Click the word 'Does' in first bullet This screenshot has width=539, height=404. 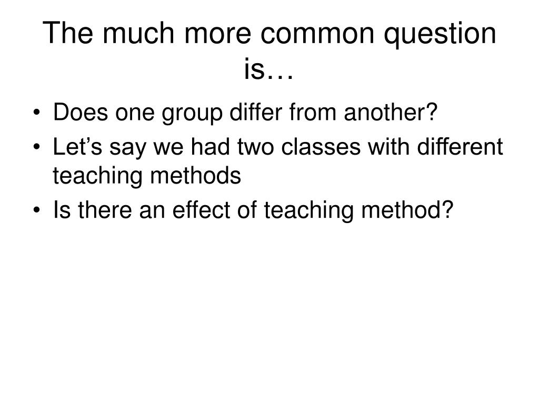81,112
